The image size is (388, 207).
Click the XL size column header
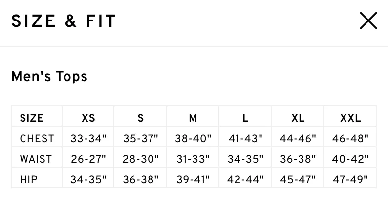[298, 118]
